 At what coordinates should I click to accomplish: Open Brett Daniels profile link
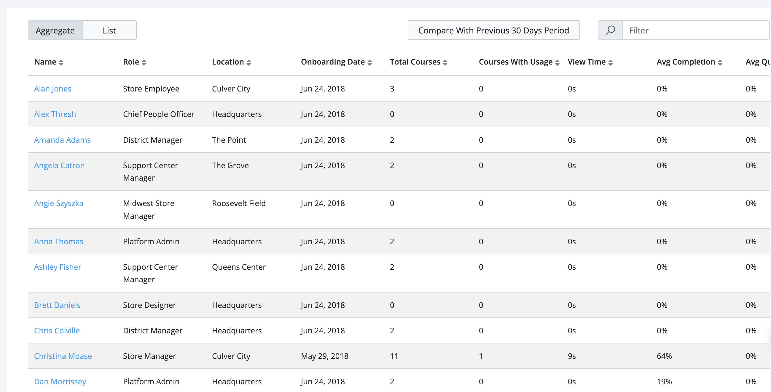pyautogui.click(x=57, y=305)
